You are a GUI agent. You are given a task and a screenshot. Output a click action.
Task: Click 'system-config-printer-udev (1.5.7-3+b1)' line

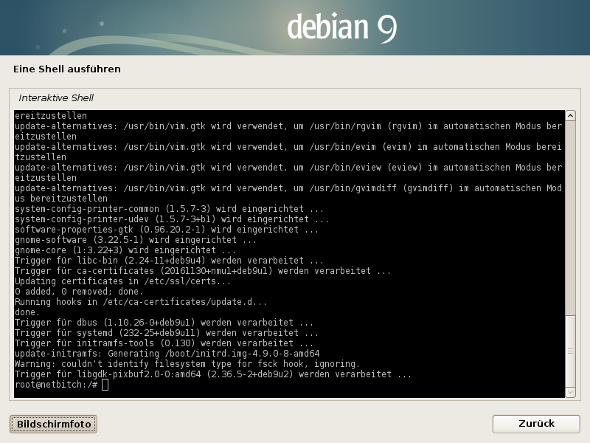pyautogui.click(x=172, y=219)
